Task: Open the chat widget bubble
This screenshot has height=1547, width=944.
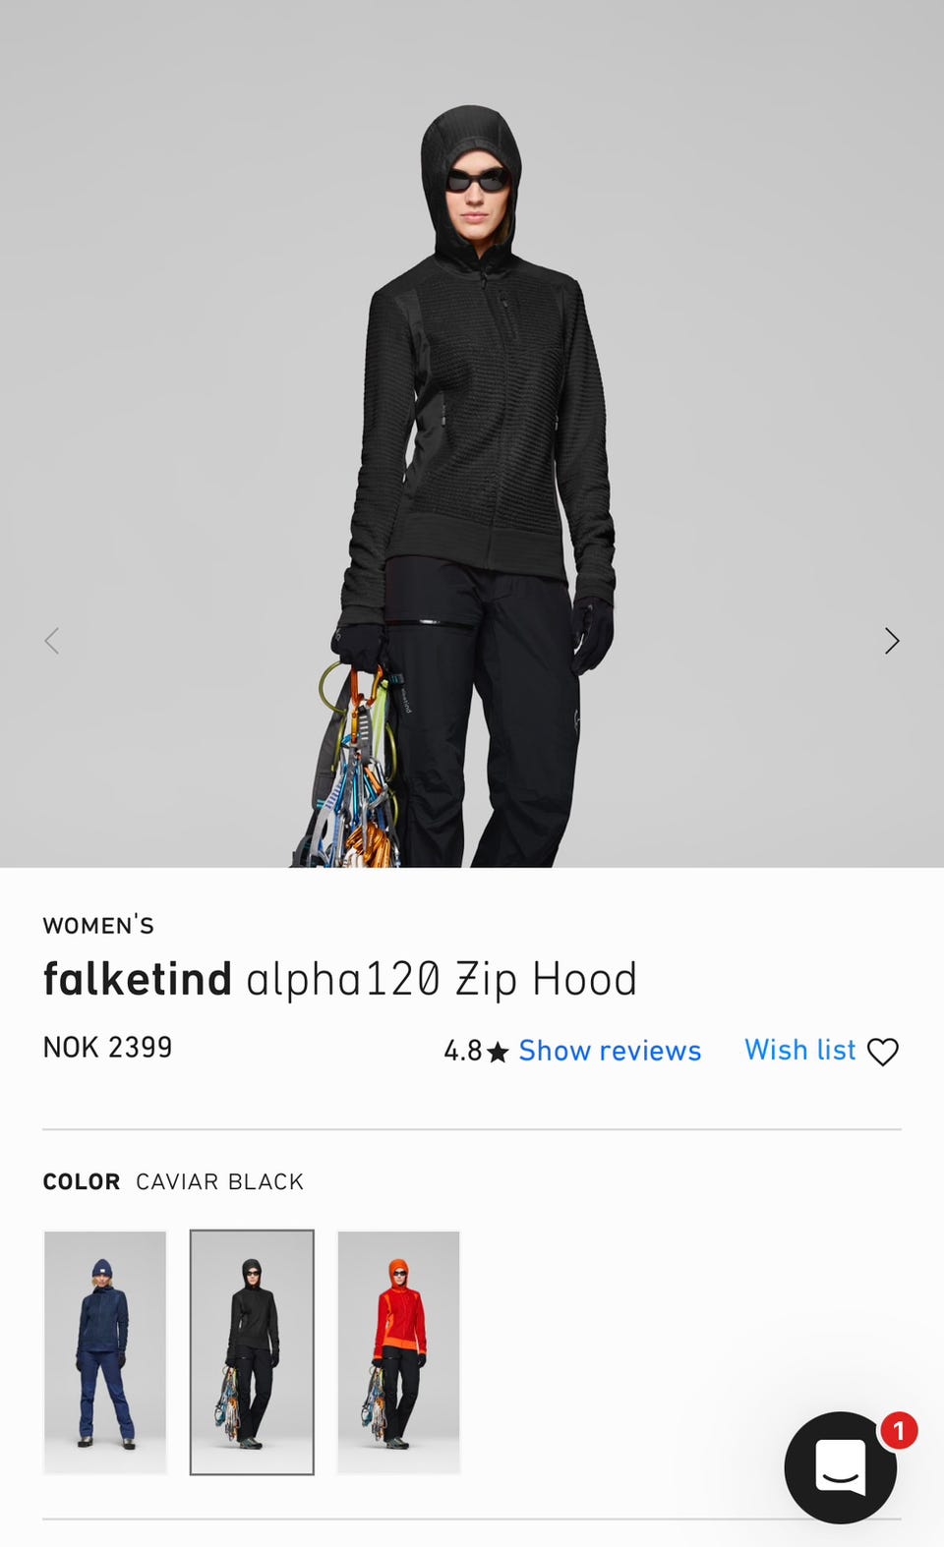Action: [x=841, y=1467]
